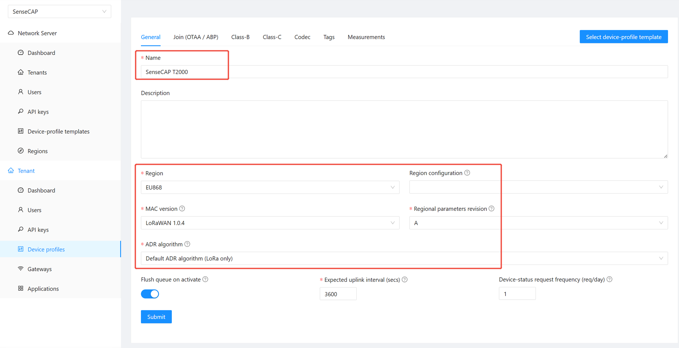Click the Expected uplink interval input field

(338, 294)
